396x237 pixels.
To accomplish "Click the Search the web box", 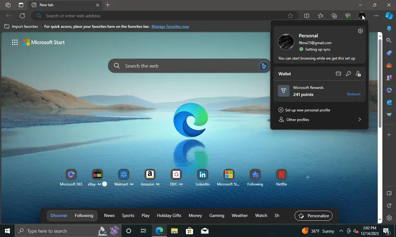I will coord(189,66).
